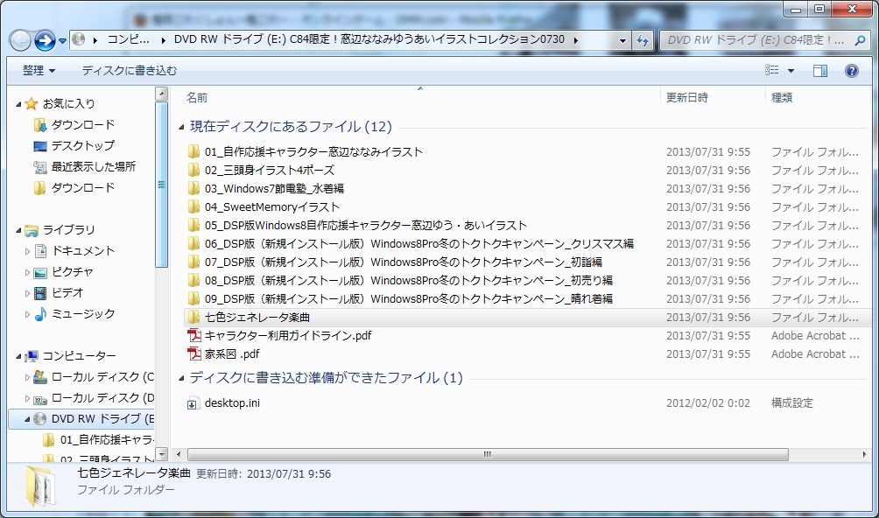The width and height of the screenshot is (879, 518).
Task: Select folder 08_DSP版 初売り編
Action: tap(408, 281)
